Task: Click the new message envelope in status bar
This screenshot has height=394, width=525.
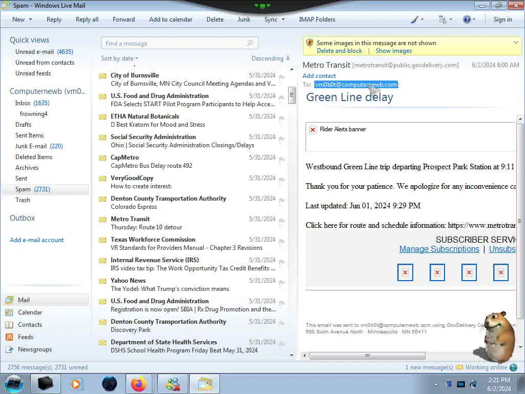Action: pyautogui.click(x=459, y=367)
